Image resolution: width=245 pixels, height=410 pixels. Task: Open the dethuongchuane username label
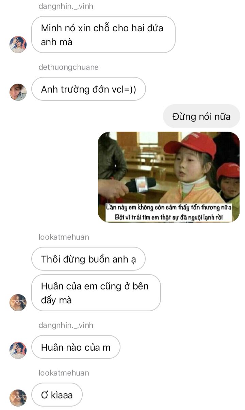point(68,67)
